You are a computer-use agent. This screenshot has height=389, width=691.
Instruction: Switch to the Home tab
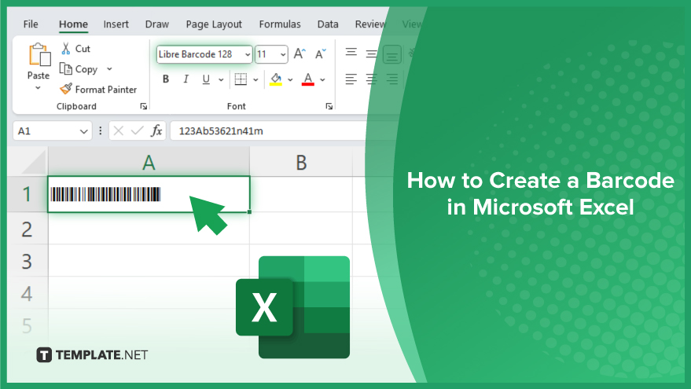coord(73,24)
